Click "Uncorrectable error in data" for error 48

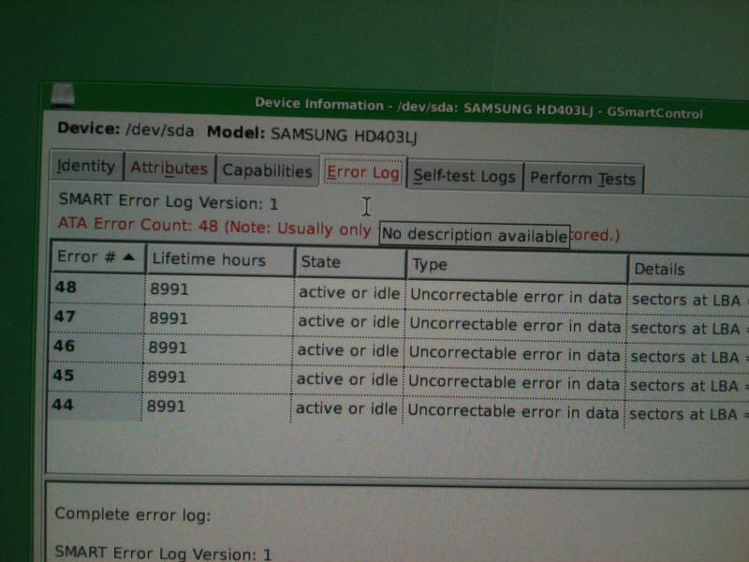point(516,297)
